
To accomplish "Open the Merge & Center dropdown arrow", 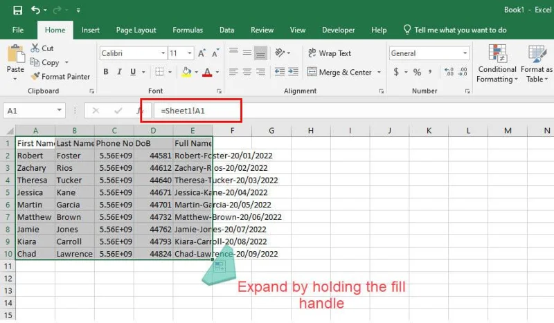I will pyautogui.click(x=379, y=73).
